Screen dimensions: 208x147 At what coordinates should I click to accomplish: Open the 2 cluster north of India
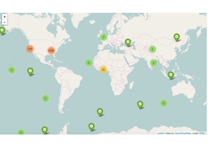(152, 49)
